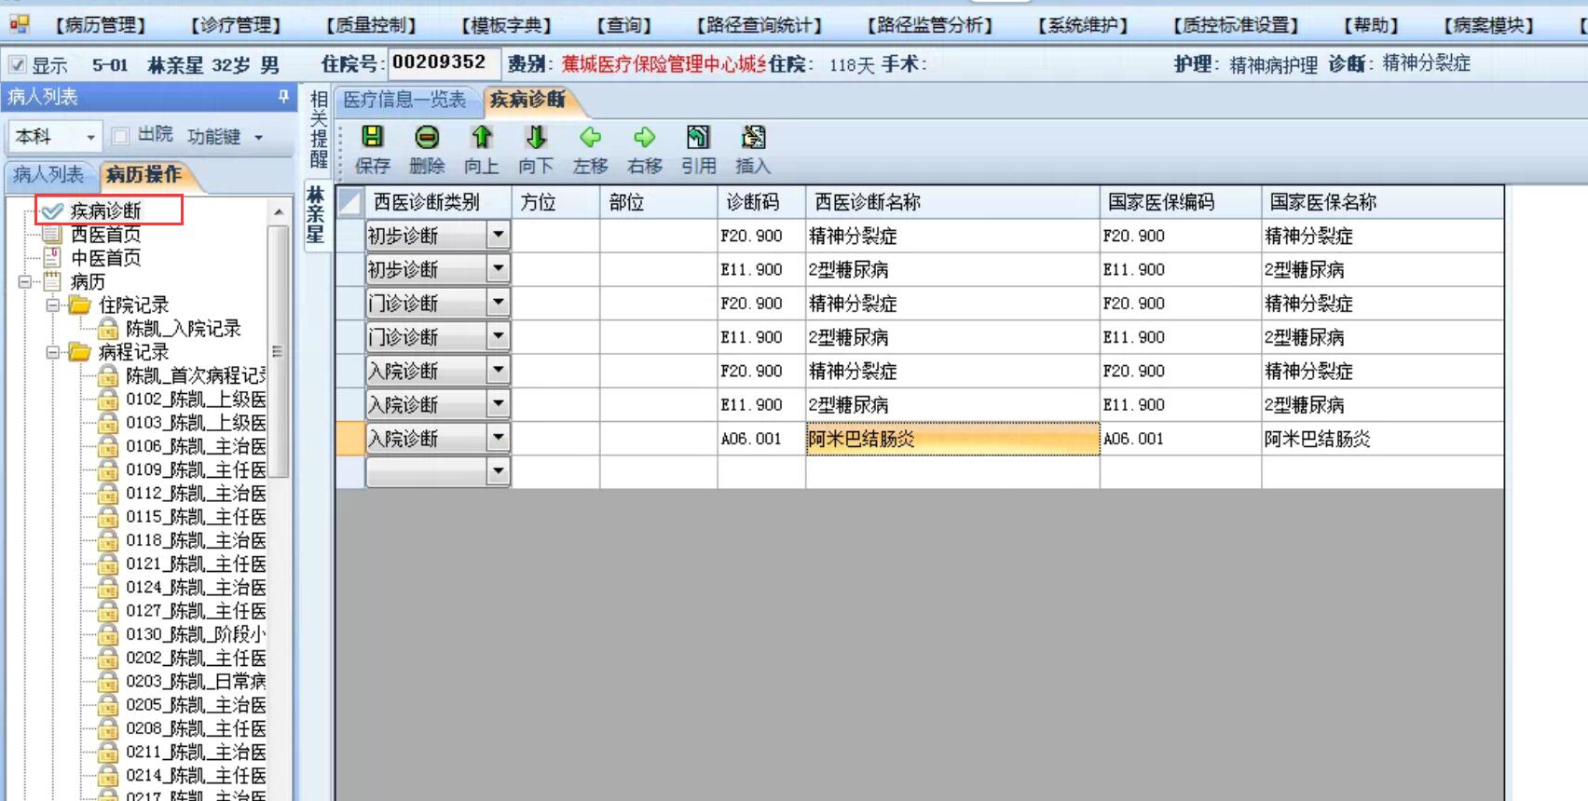
Task: Open the 陈凯_首次病程记录 entry
Action: [196, 375]
